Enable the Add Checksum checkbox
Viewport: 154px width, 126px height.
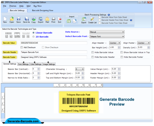(x=22, y=47)
